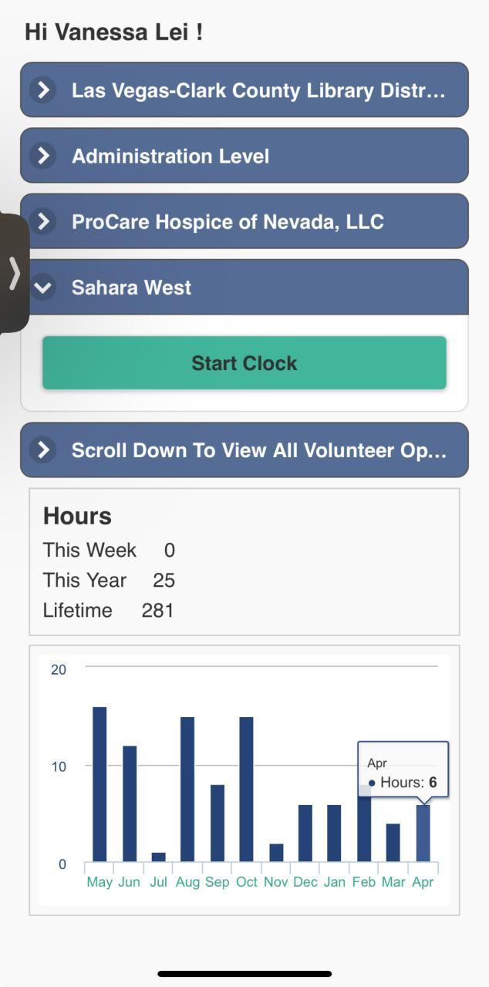Click the October bar in chart
This screenshot has height=987, width=489.
[x=246, y=789]
